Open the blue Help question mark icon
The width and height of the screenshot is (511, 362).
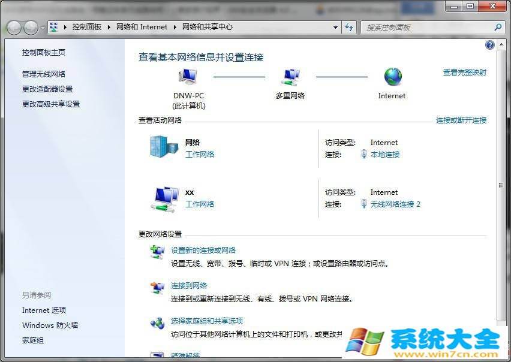[489, 45]
